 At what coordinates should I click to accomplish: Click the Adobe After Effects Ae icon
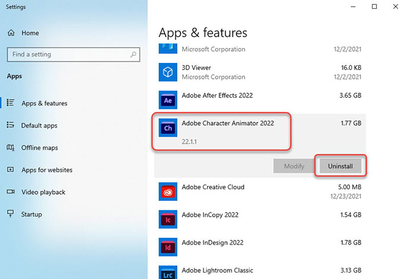[168, 100]
